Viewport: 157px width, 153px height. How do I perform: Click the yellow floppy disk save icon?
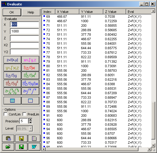21,139
